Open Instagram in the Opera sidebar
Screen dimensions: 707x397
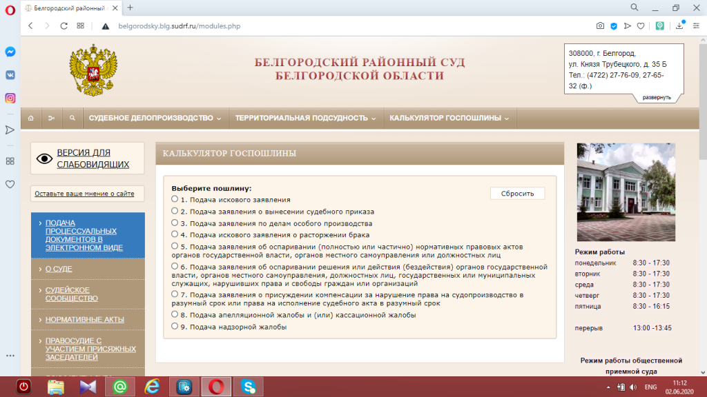[10, 98]
